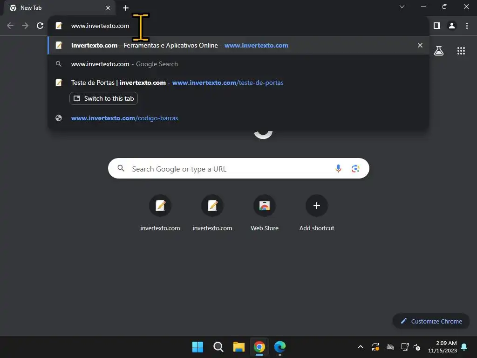This screenshot has height=358, width=477.
Task: Open the codigo-barras URL suggestion
Action: (x=238, y=118)
